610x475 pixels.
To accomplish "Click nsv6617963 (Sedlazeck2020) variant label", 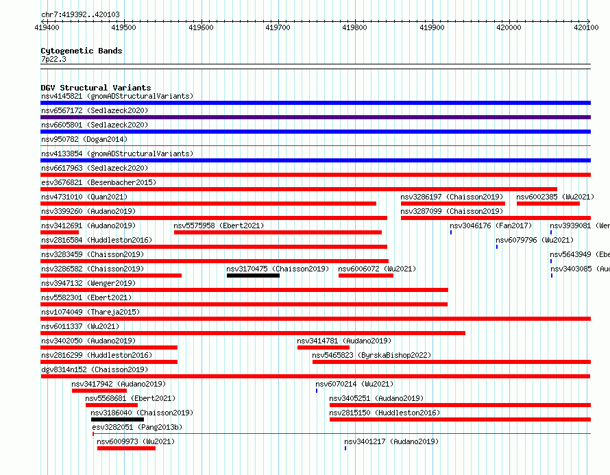I will click(95, 168).
